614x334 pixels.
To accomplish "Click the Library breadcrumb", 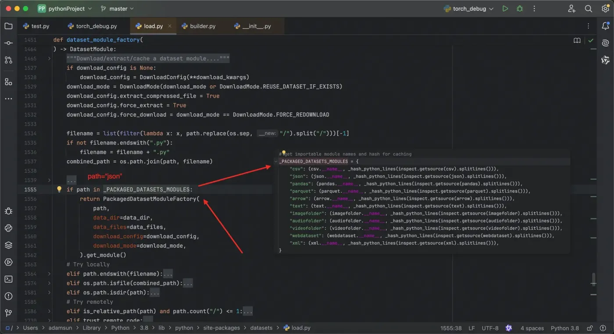I will [91, 327].
